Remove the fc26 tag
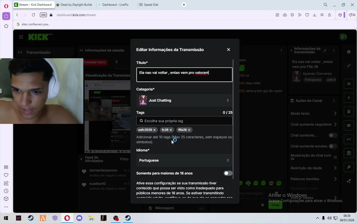Screen dimensions: 357x223 [x=171, y=130]
